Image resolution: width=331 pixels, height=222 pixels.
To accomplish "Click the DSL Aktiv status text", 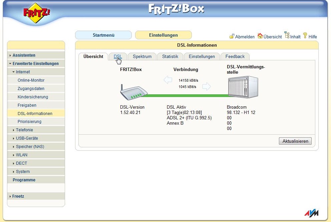I will pyautogui.click(x=176, y=107).
